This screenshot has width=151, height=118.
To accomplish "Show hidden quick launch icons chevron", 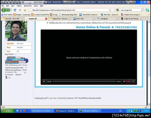I will 29,110.
